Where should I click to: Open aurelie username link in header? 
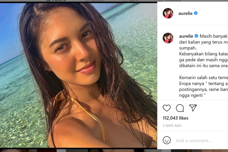coord(185,13)
